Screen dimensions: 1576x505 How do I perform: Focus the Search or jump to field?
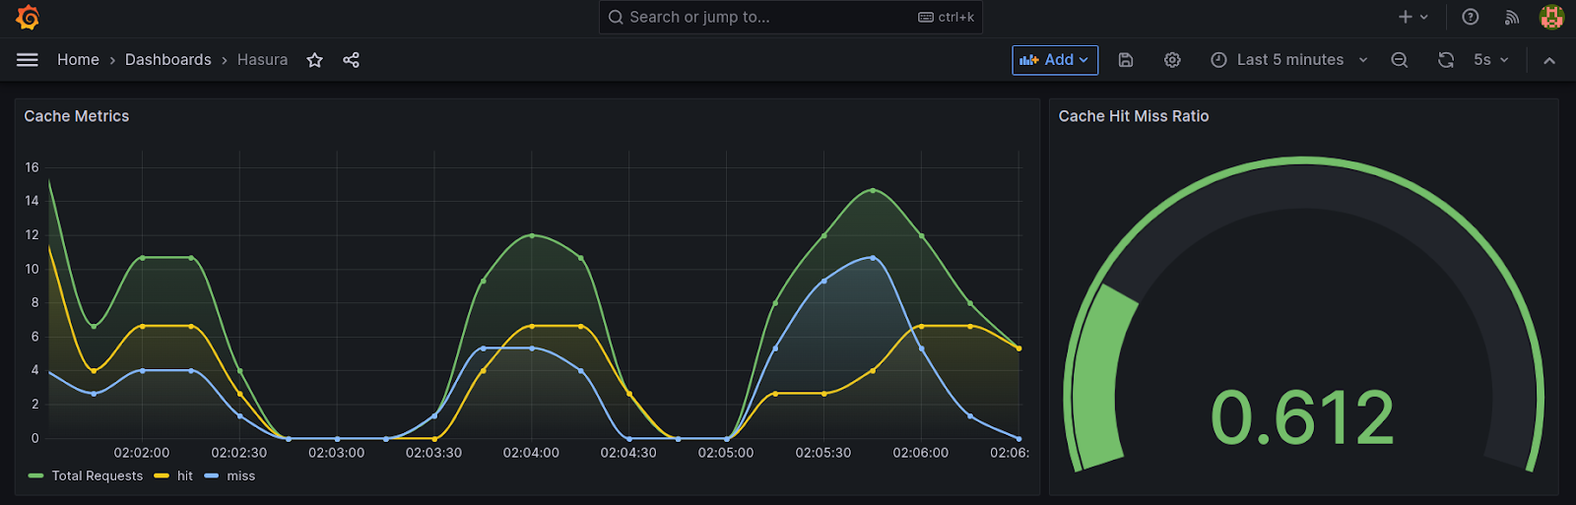(x=790, y=17)
